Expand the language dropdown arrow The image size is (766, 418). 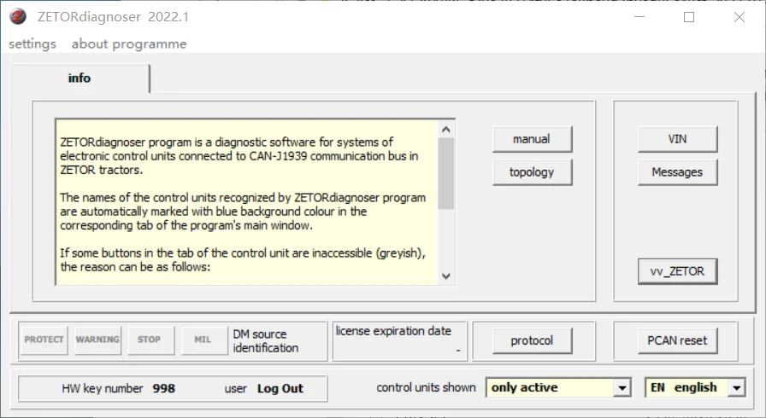pos(737,388)
